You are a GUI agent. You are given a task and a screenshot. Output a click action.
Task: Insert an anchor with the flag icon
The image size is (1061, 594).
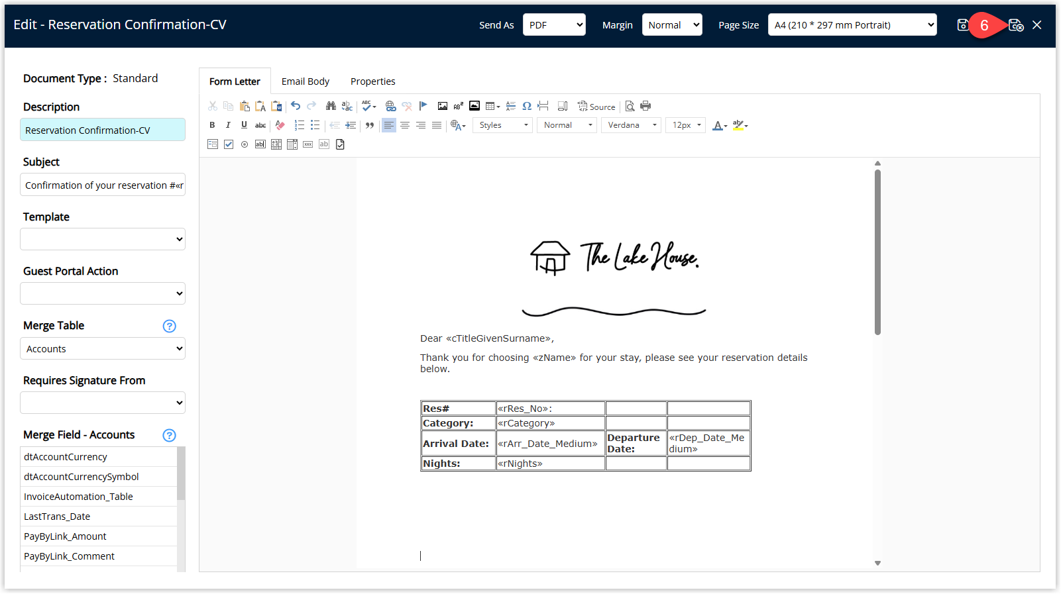click(423, 106)
